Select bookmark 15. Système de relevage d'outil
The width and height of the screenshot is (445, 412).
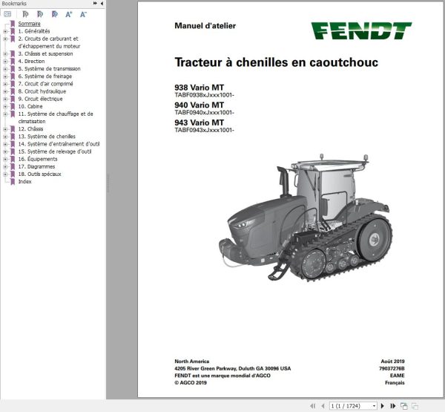[x=55, y=151]
